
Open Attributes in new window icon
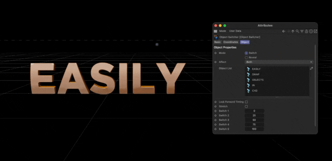(x=316, y=31)
